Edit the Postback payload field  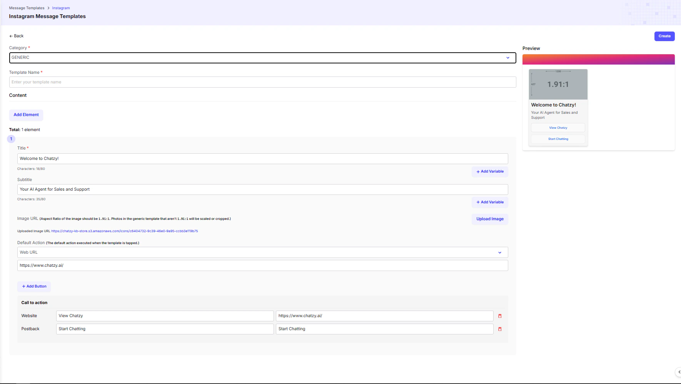pyautogui.click(x=384, y=329)
